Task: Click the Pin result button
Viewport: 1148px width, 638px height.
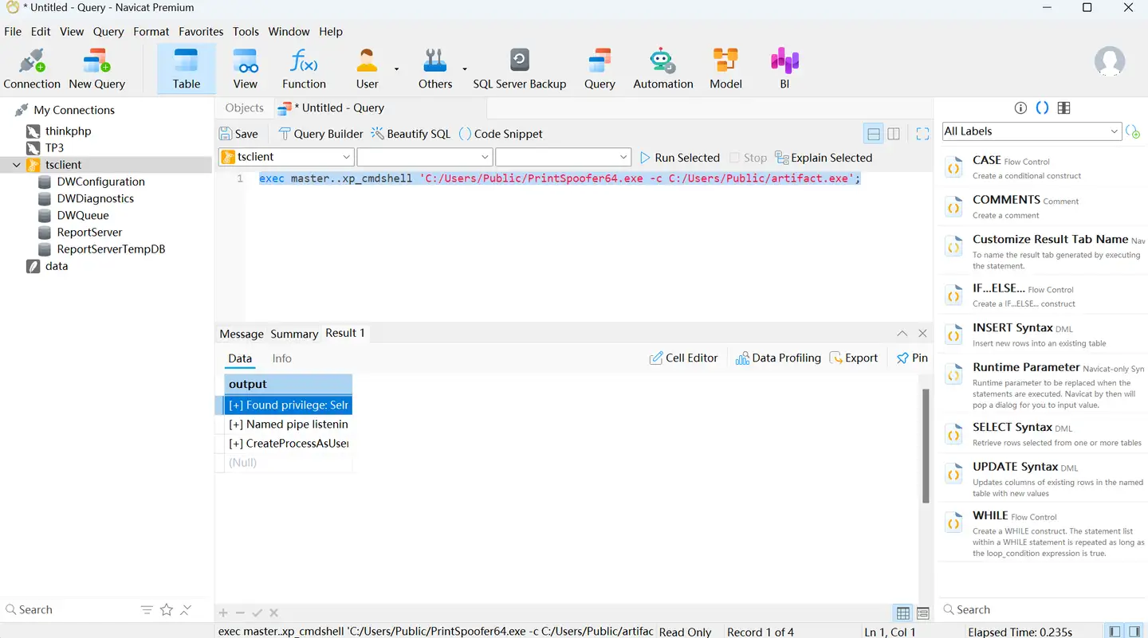Action: click(912, 358)
